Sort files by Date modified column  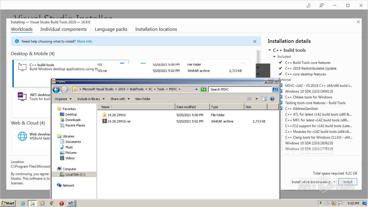192,107
